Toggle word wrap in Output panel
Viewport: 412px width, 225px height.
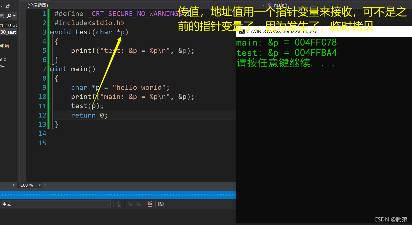(161, 204)
